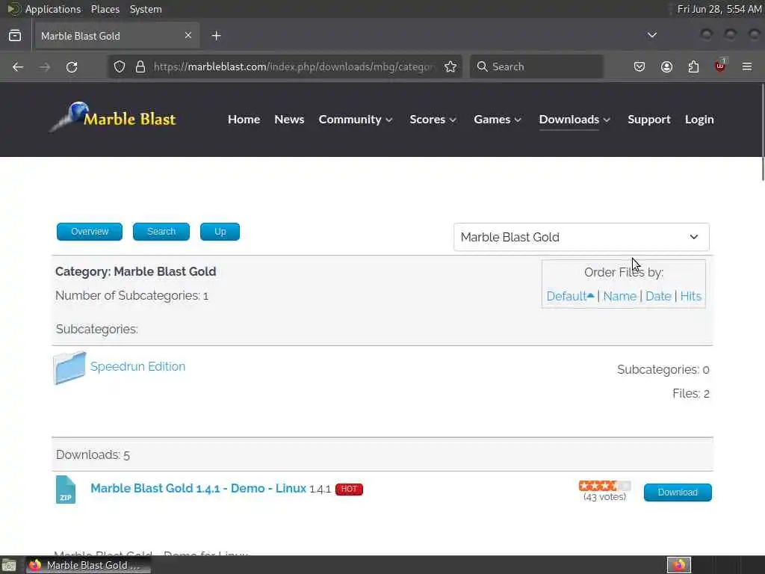This screenshot has height=574, width=765.
Task: Open the uBlock Origin extension icon
Action: pyautogui.click(x=720, y=66)
